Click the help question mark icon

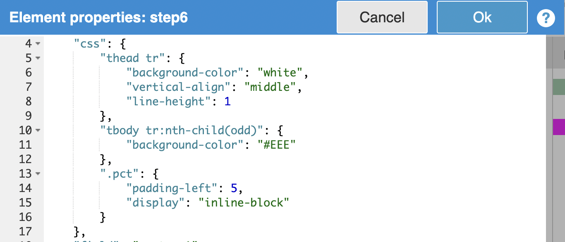coord(546,18)
